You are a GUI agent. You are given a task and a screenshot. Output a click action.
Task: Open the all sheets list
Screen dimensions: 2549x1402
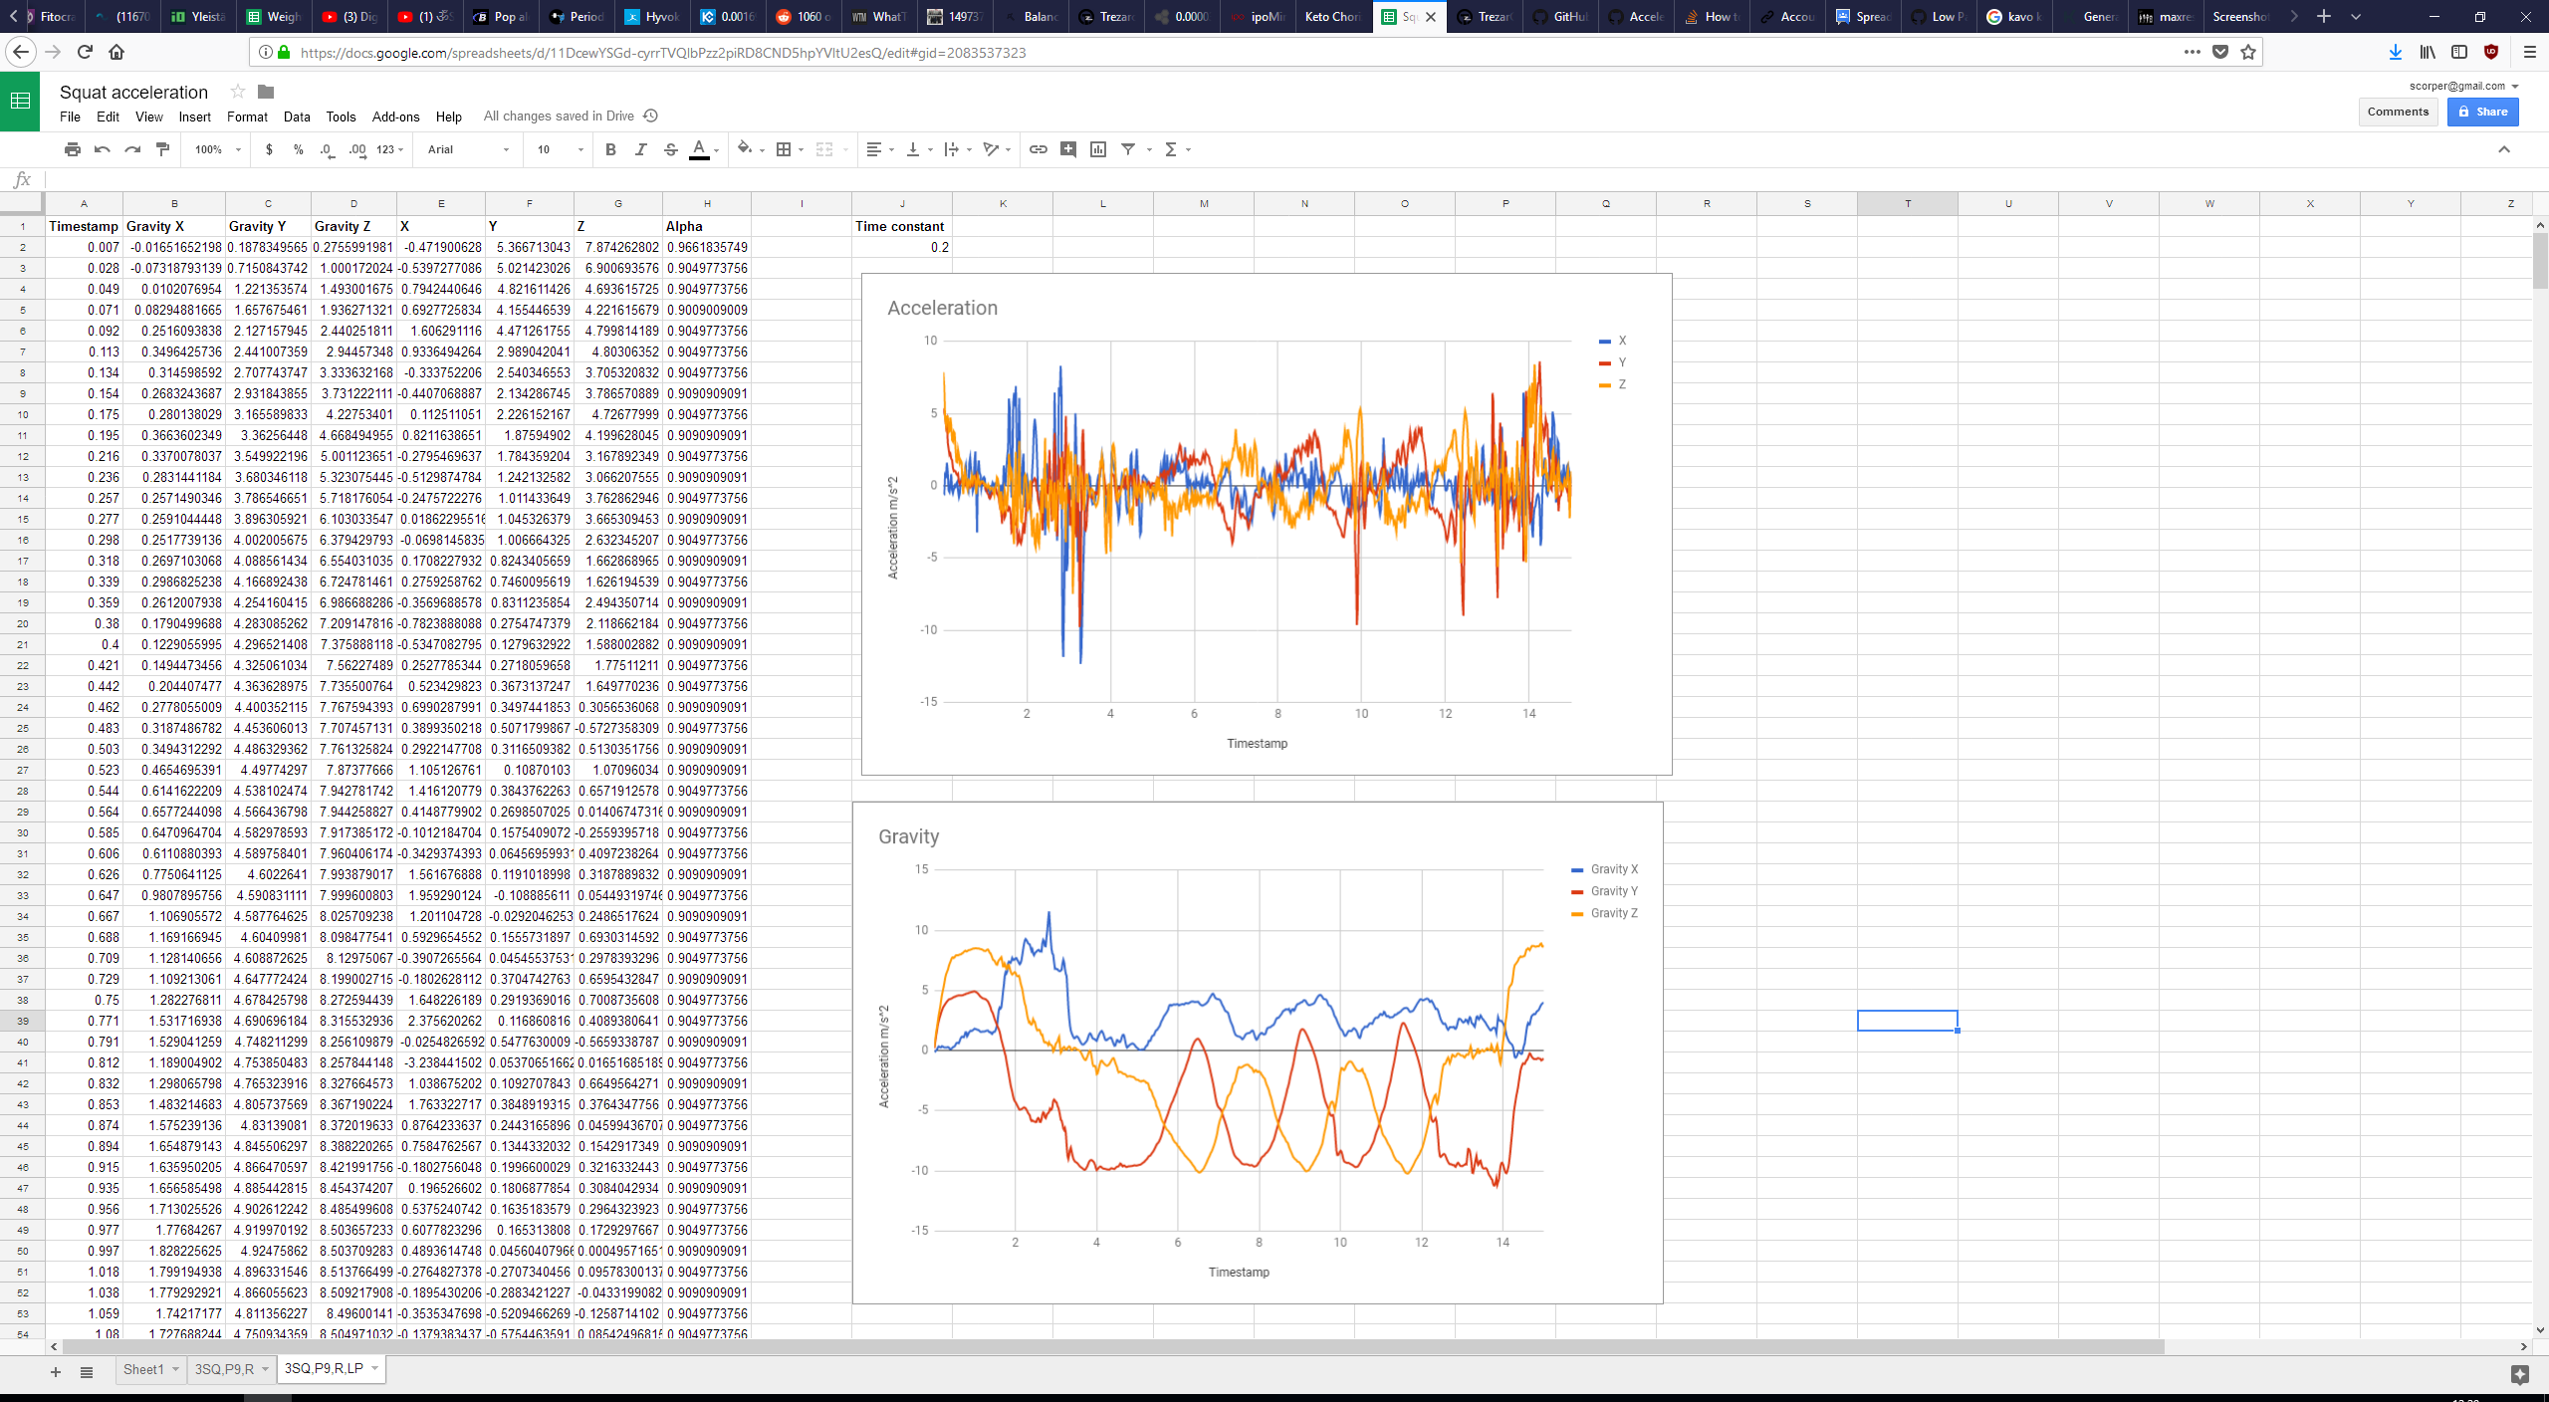(x=87, y=1371)
